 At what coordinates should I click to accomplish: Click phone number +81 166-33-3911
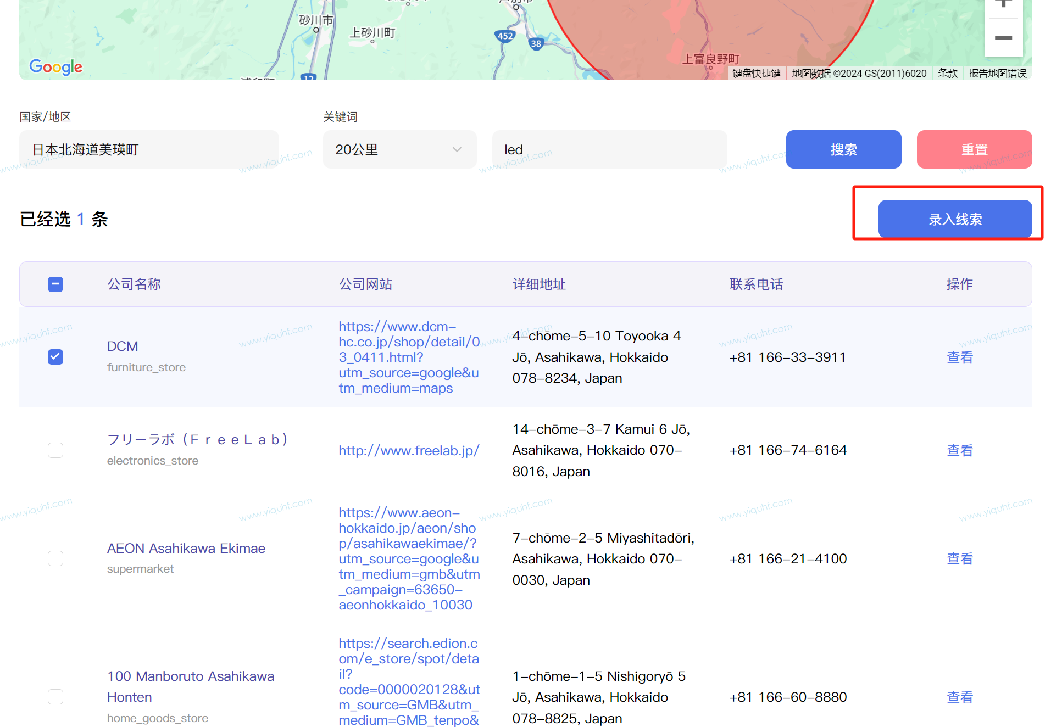(x=788, y=357)
